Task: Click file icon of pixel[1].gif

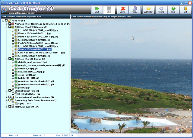Action: (16, 87)
